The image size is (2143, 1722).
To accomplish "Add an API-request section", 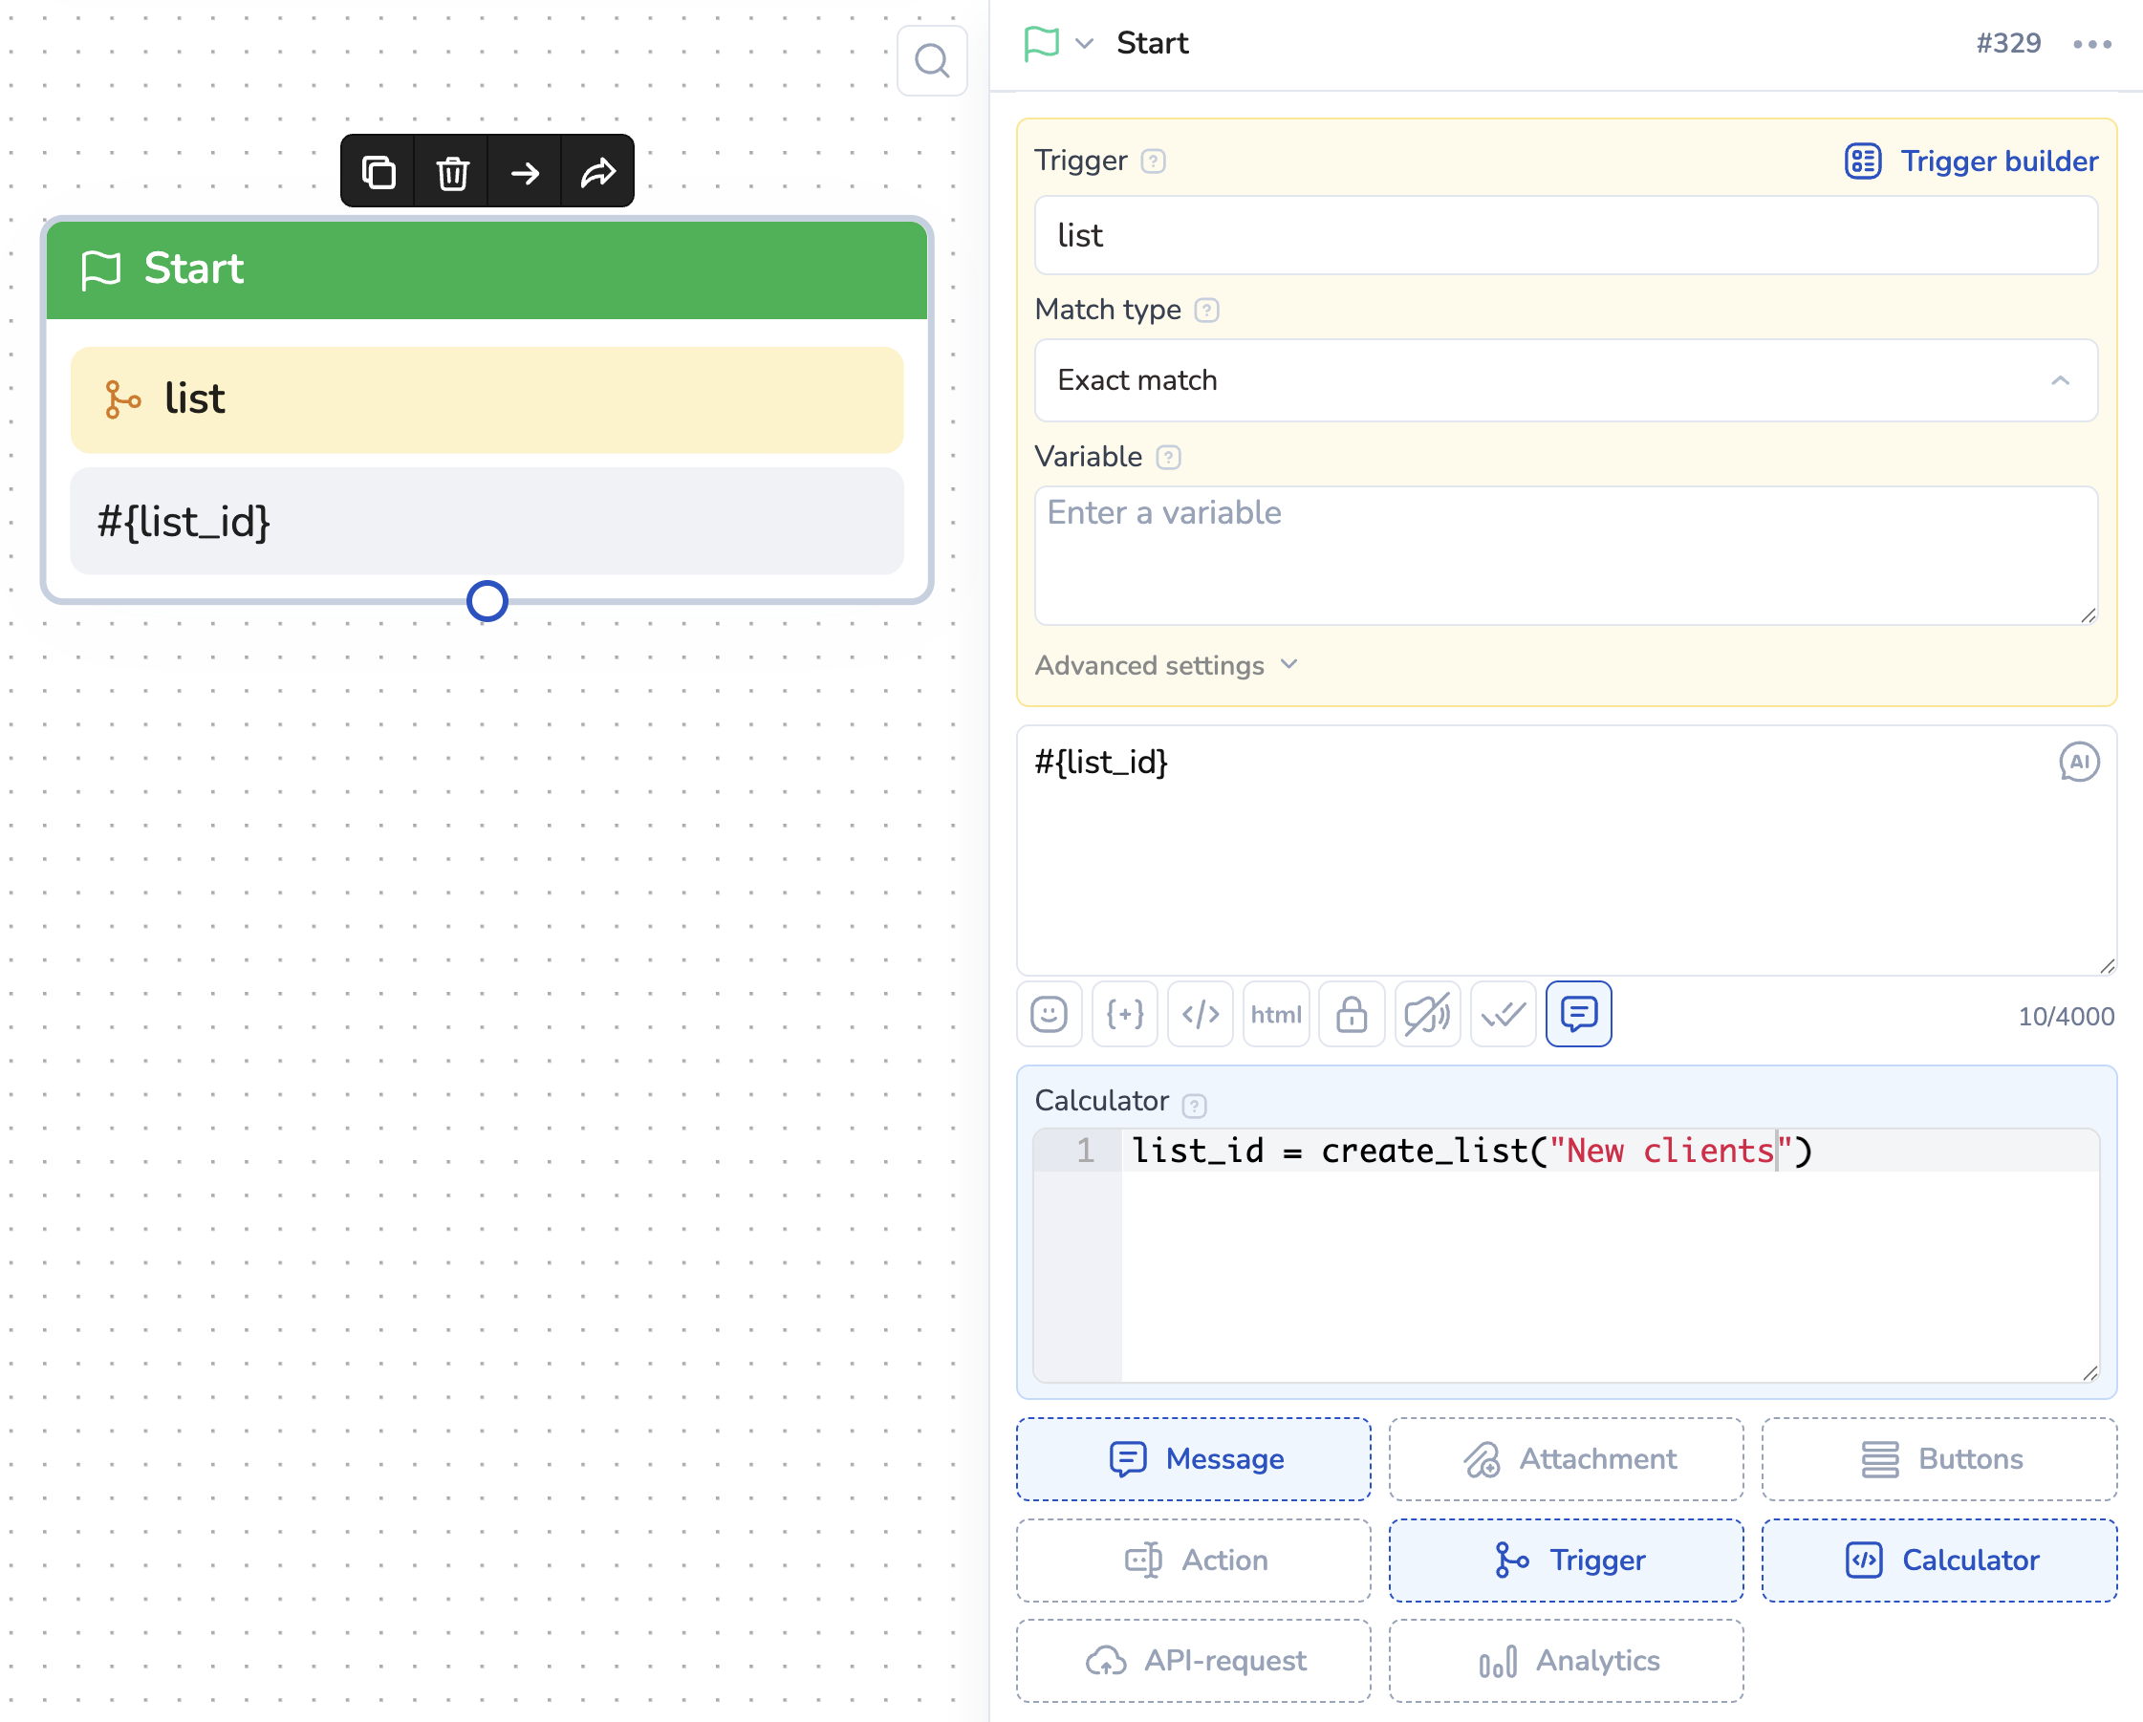I will pyautogui.click(x=1193, y=1661).
